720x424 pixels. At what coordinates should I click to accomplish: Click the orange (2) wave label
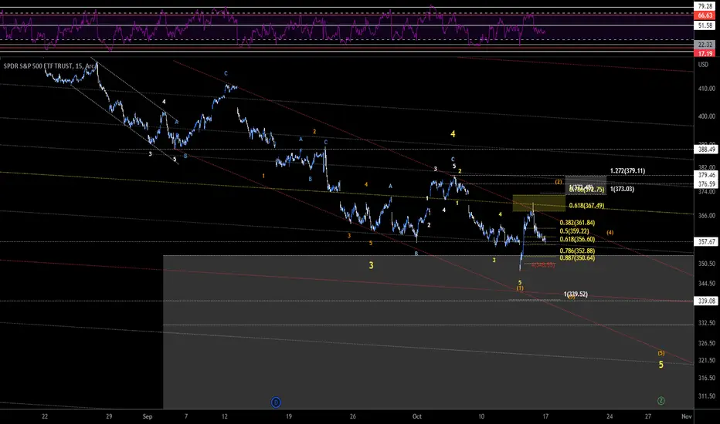pyautogui.click(x=558, y=182)
